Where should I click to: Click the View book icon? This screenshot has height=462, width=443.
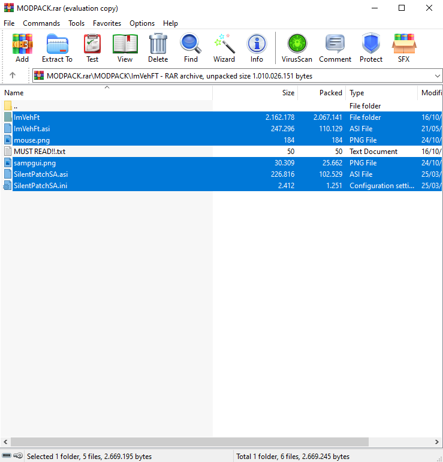tap(125, 44)
